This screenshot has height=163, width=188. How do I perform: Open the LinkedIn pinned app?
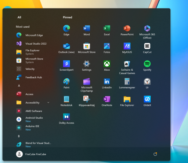(x=107, y=83)
